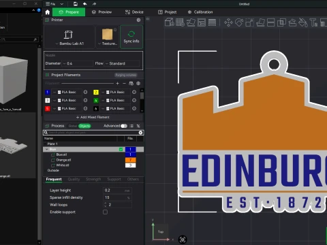Click the zoom-to-fit view icon
The width and height of the screenshot is (327, 245).
183,240
